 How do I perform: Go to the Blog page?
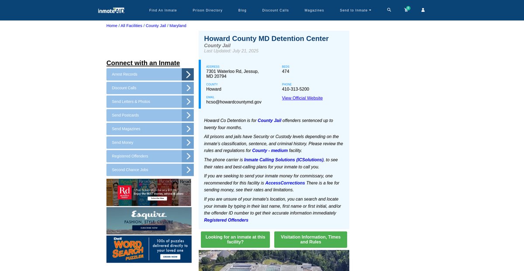242,10
